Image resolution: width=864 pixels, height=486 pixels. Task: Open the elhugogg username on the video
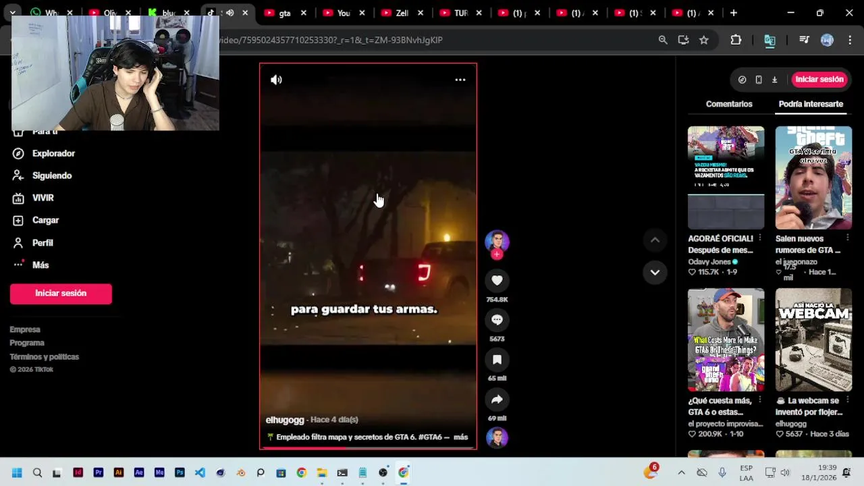click(x=285, y=420)
